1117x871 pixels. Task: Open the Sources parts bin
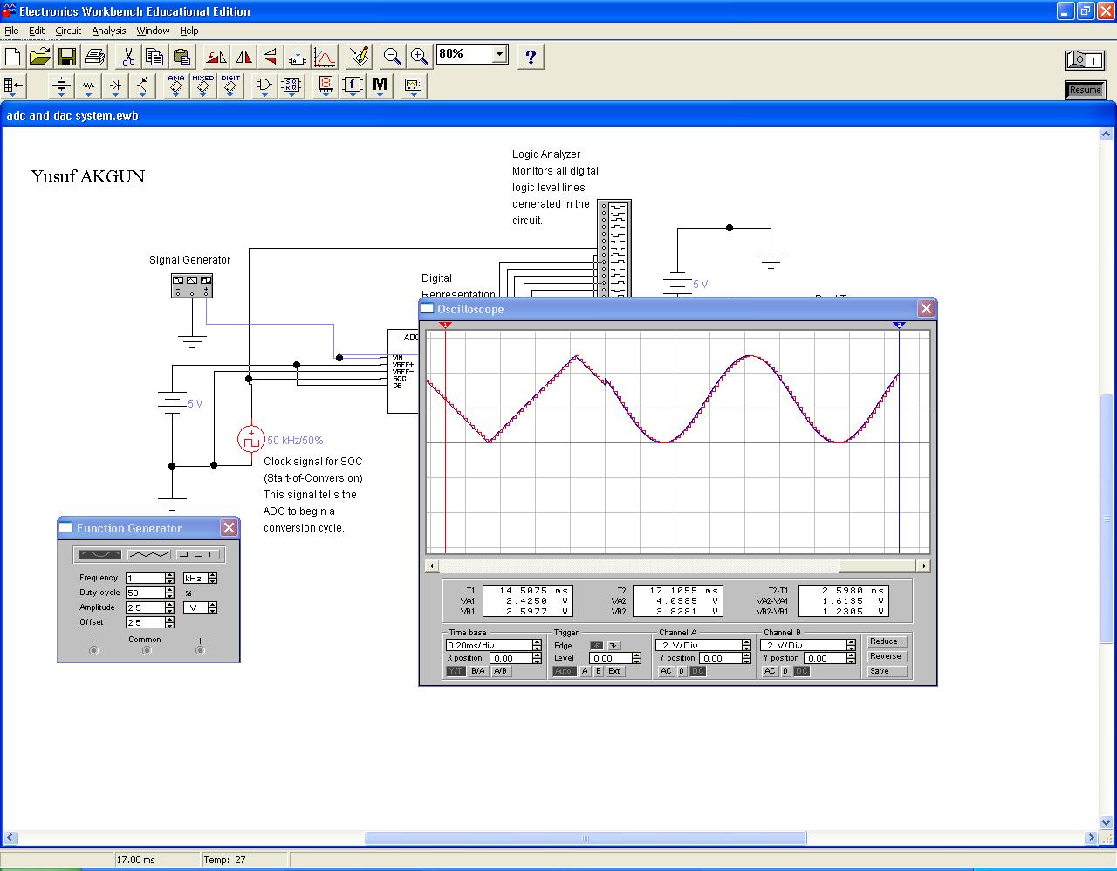coord(61,86)
